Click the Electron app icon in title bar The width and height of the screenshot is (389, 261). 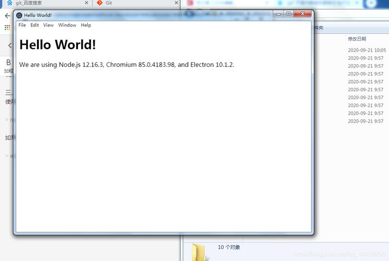19,15
